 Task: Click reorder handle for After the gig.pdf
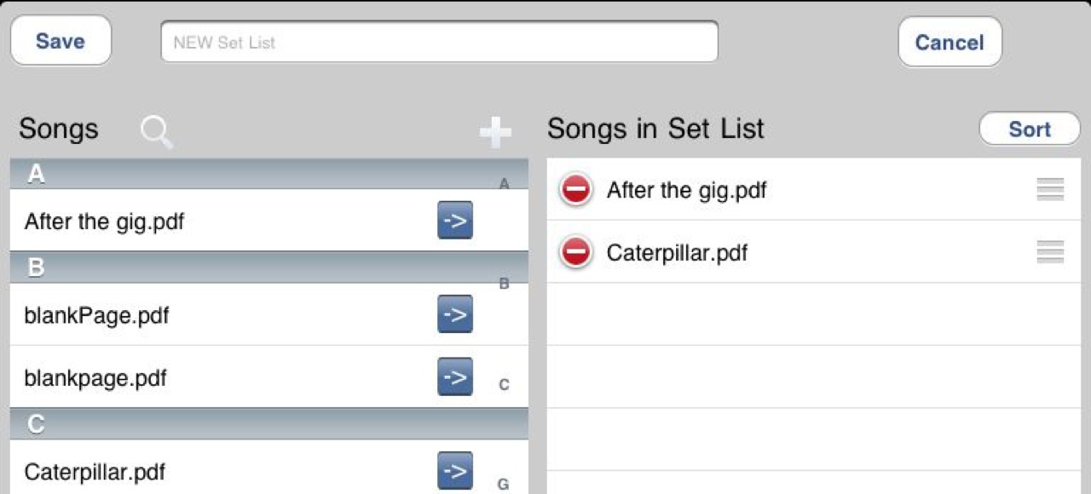click(x=1050, y=189)
